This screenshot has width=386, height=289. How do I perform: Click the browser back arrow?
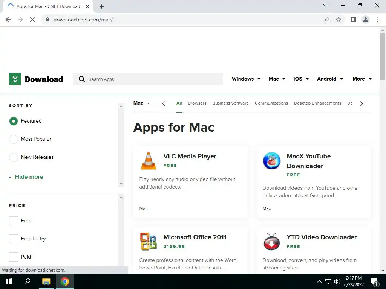8,20
